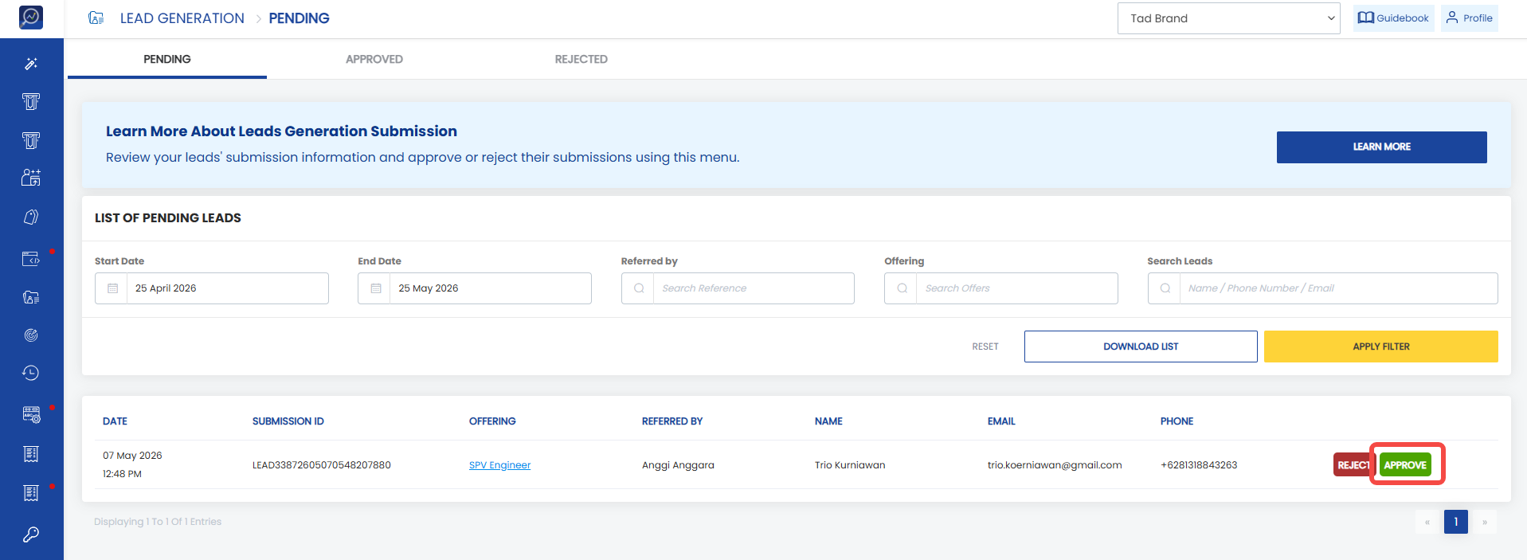Click the LEAD GENERATION breadcrumb
The image size is (1527, 560).
[182, 18]
